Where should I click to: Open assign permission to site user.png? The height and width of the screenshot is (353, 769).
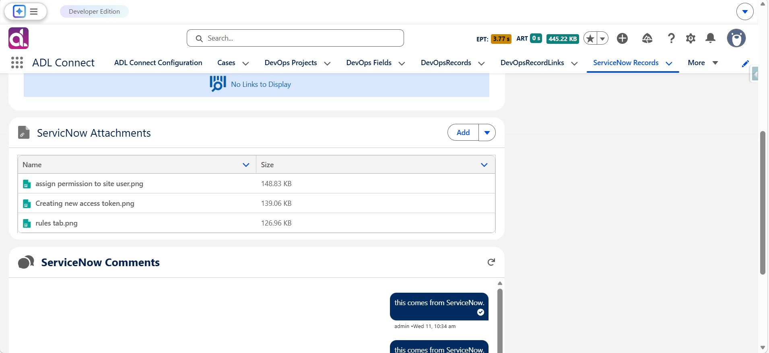pos(89,184)
